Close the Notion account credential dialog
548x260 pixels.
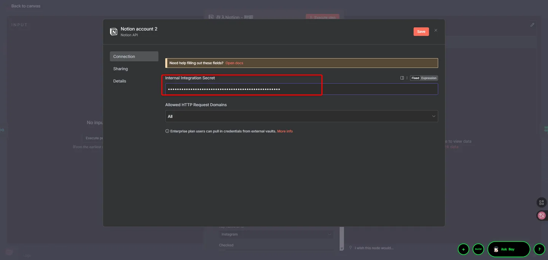coord(436,30)
